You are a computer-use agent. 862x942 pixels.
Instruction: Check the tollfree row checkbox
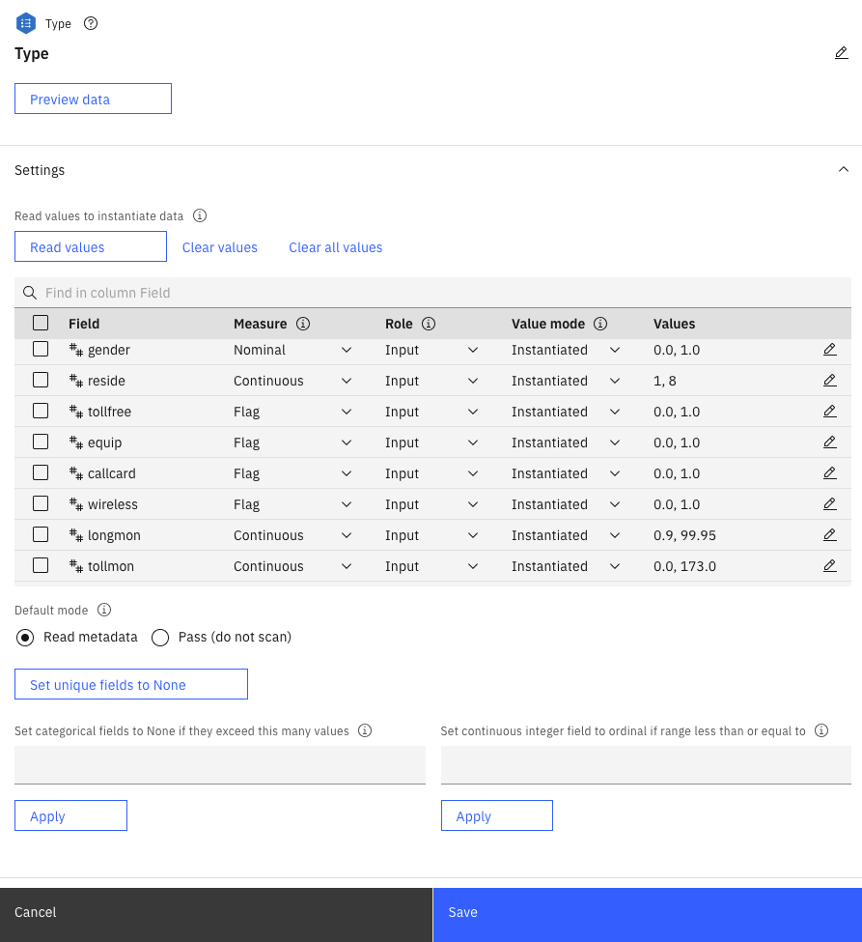coord(41,411)
